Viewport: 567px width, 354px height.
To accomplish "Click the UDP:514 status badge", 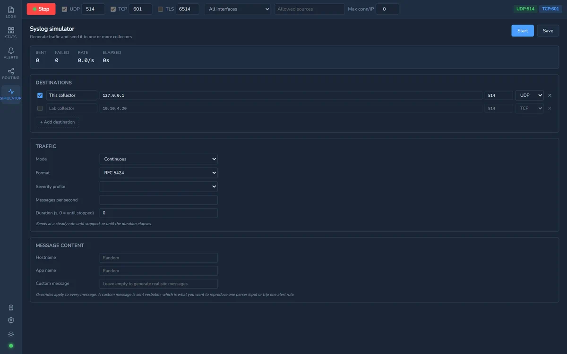I will (x=525, y=9).
